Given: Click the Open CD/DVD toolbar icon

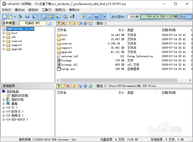Looking at the screenshot, I should tap(20, 16).
